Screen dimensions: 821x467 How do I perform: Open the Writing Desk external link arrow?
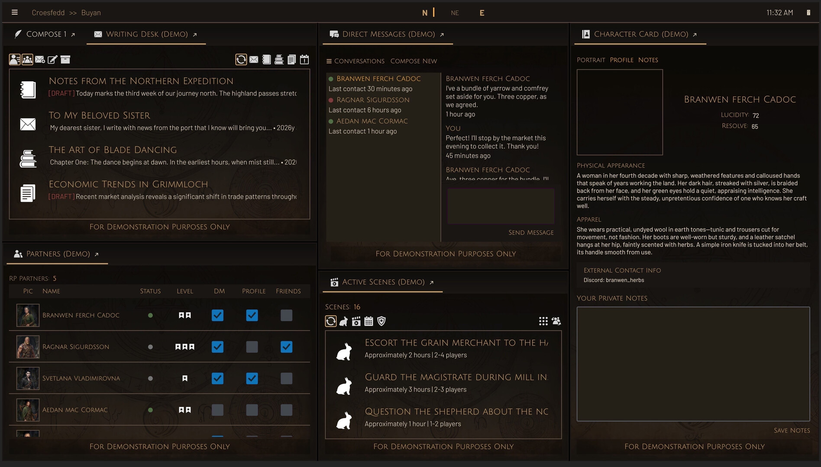click(x=195, y=34)
